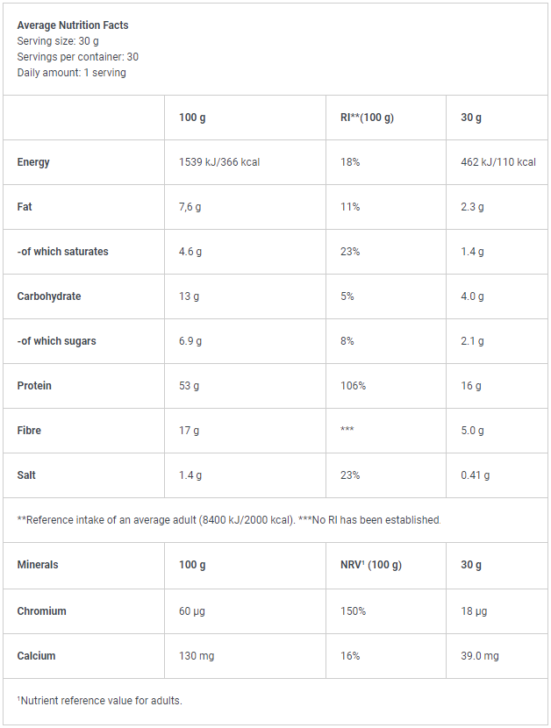Click the Average Nutrition Facts heading
Image resolution: width=551 pixels, height=728 pixels.
(x=73, y=25)
